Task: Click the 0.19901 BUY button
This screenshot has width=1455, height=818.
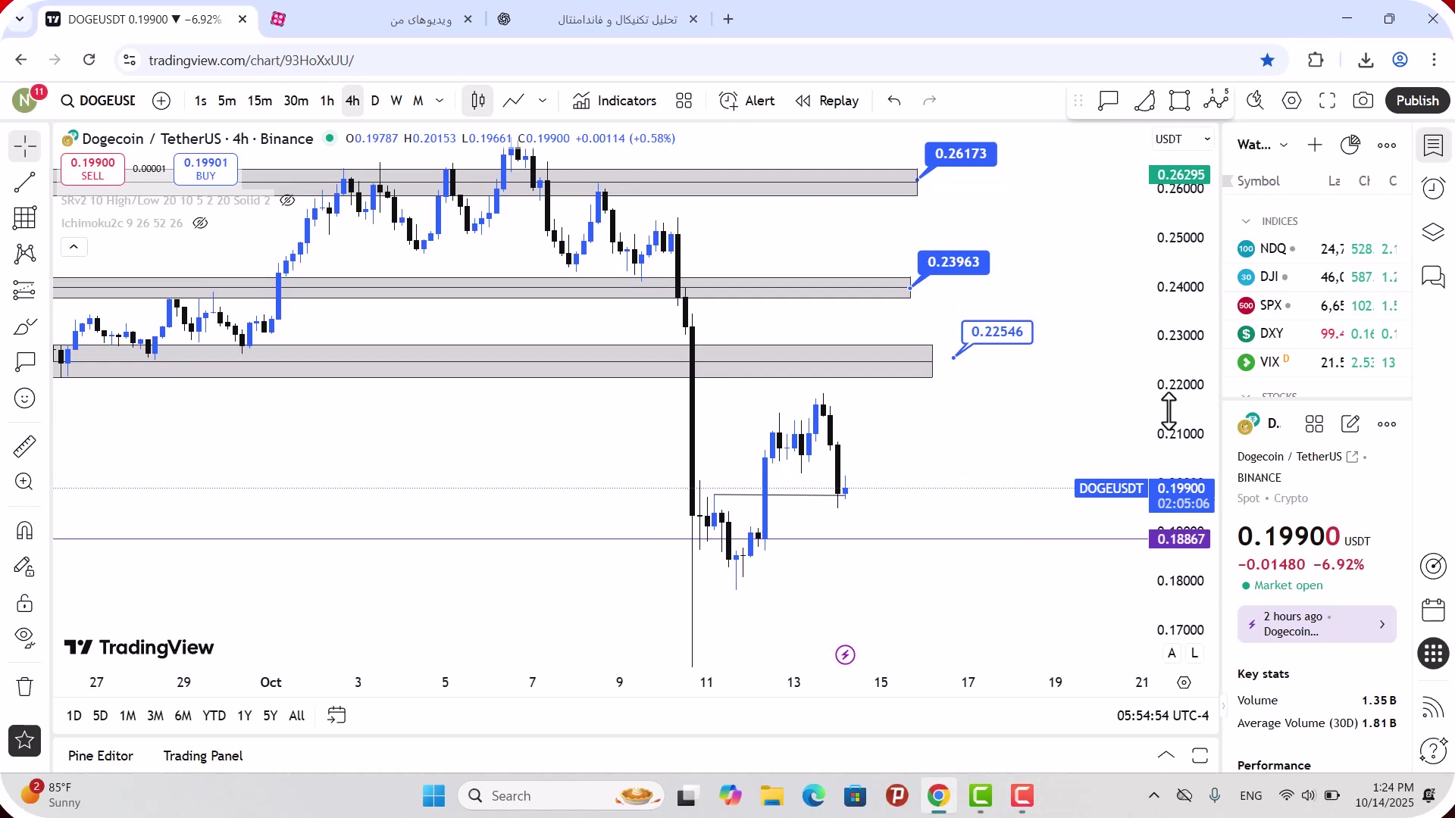Action: tap(206, 169)
